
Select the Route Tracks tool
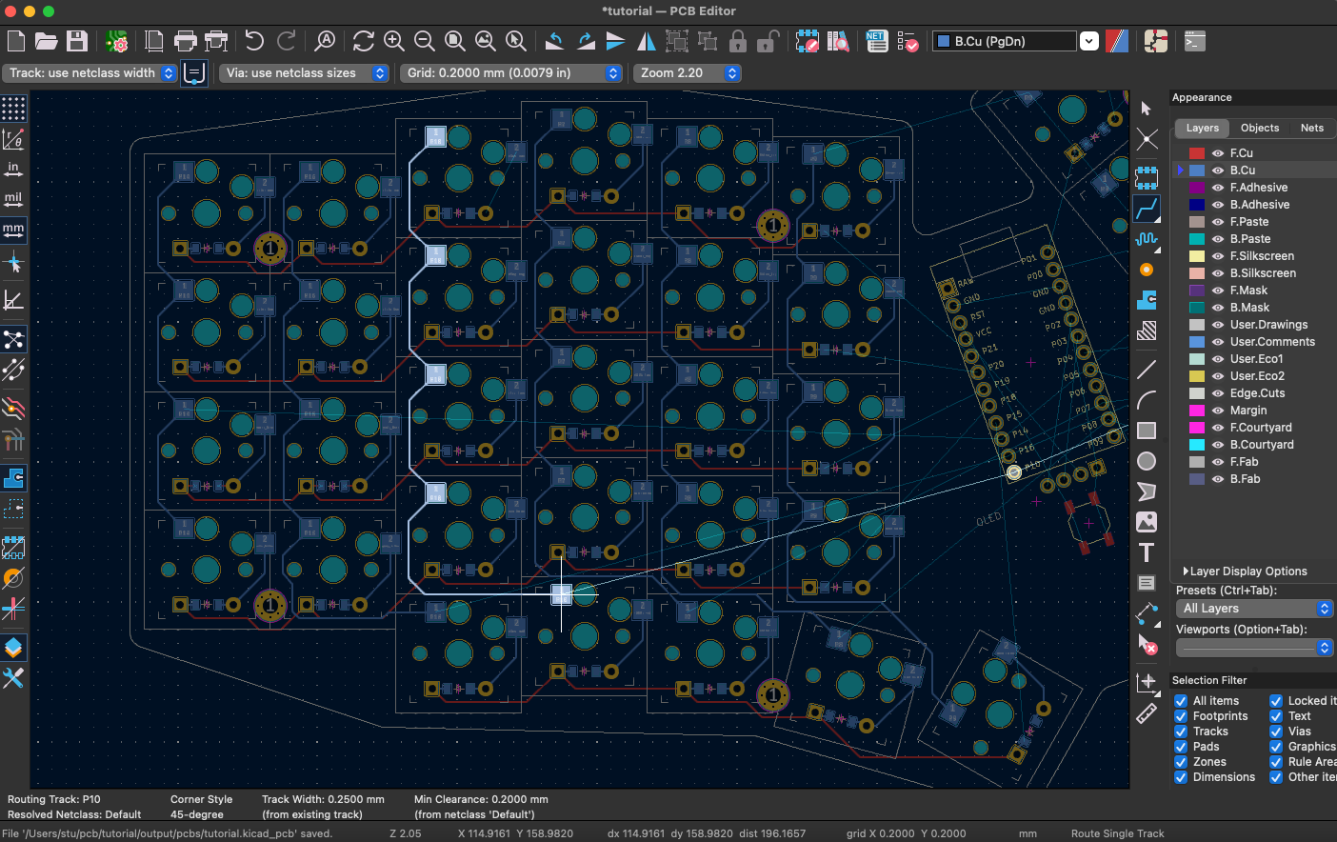1147,209
